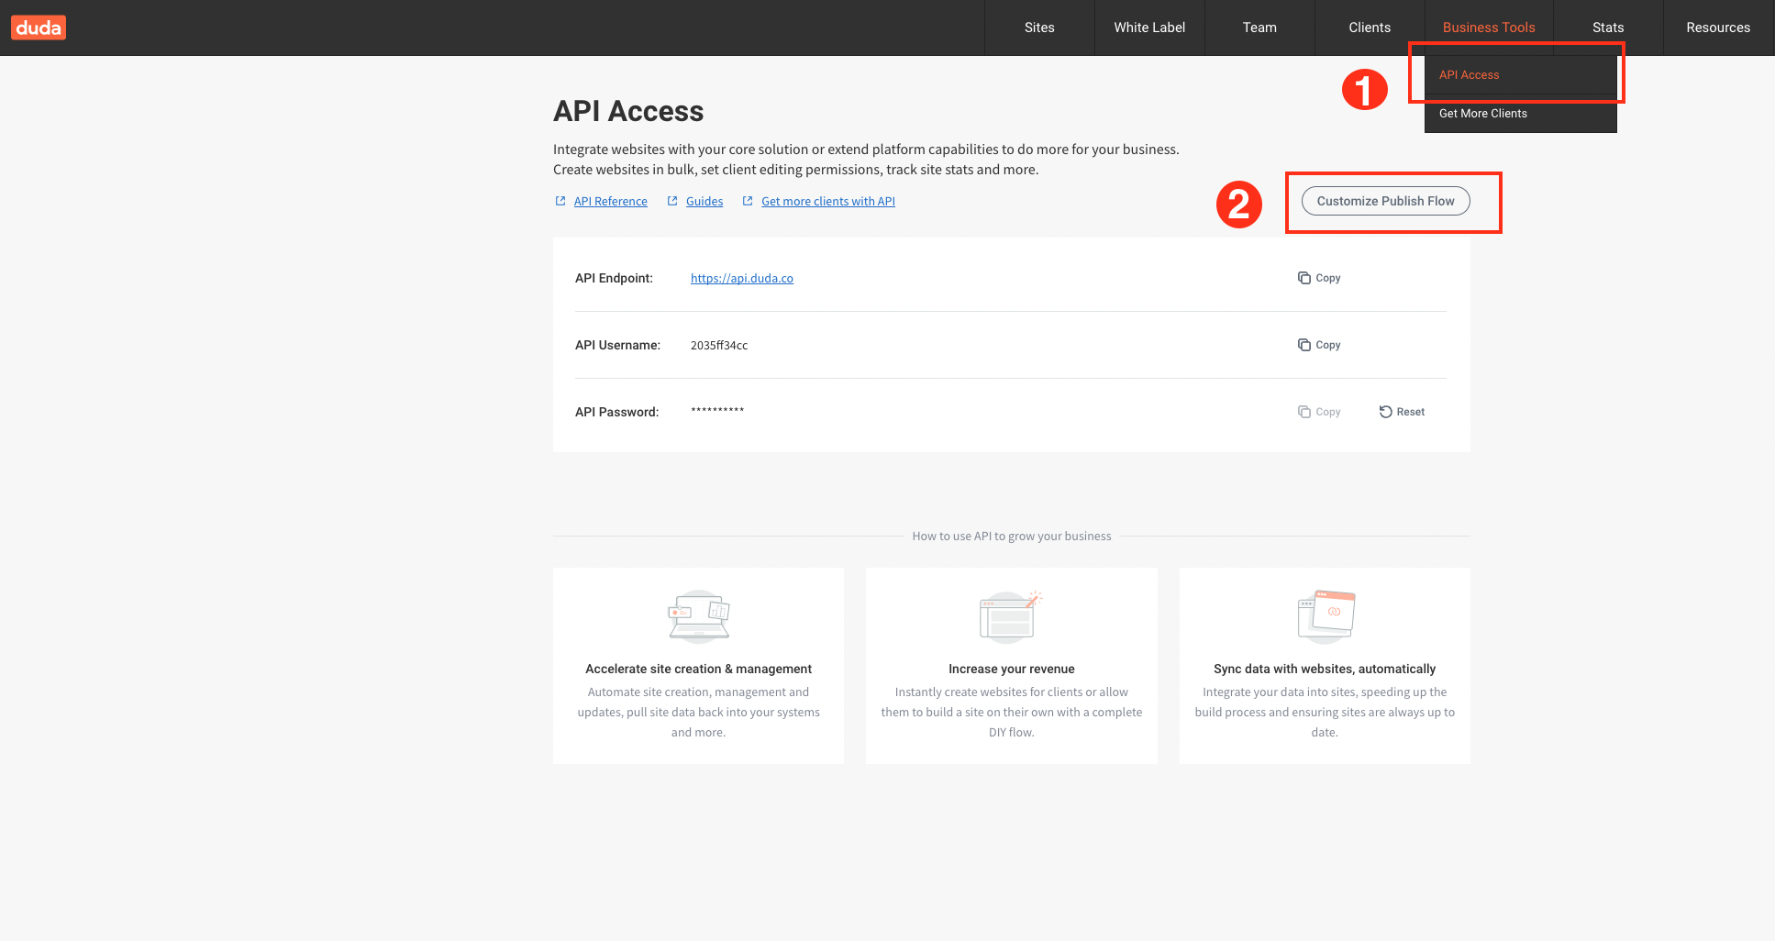Open the Team menu
The height and width of the screenshot is (941, 1775).
1259,28
